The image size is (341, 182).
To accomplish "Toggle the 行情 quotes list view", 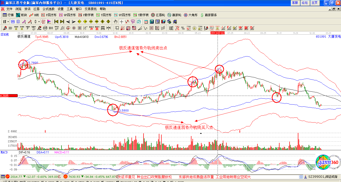I will (8, 15).
